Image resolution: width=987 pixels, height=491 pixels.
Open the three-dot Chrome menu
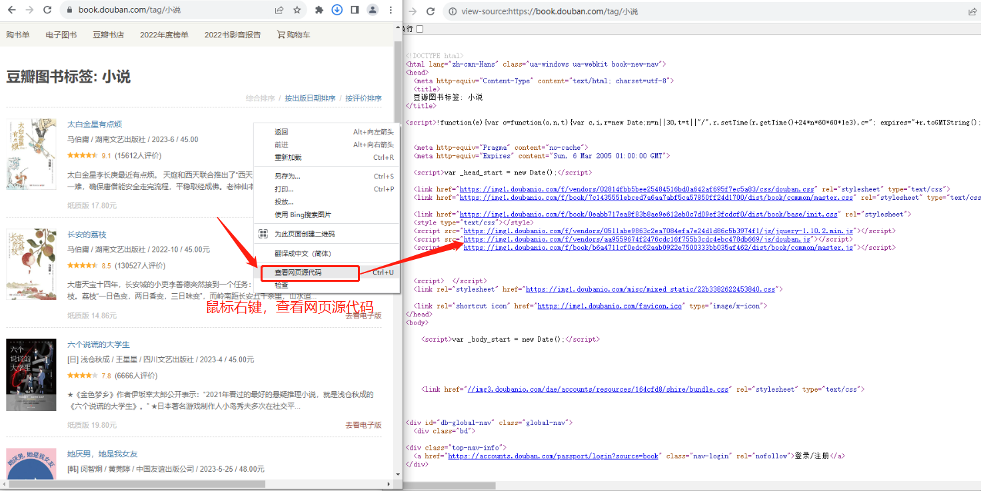coord(391,10)
